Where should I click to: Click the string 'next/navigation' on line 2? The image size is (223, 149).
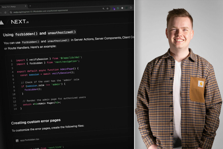(66, 61)
